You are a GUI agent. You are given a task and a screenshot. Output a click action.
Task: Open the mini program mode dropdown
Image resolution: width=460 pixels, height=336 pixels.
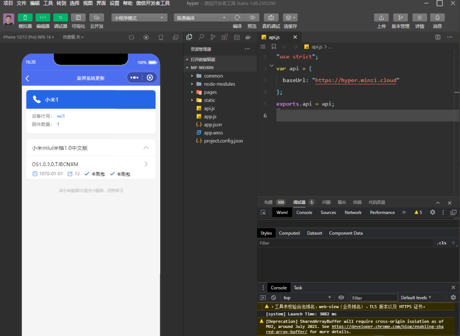click(x=139, y=18)
